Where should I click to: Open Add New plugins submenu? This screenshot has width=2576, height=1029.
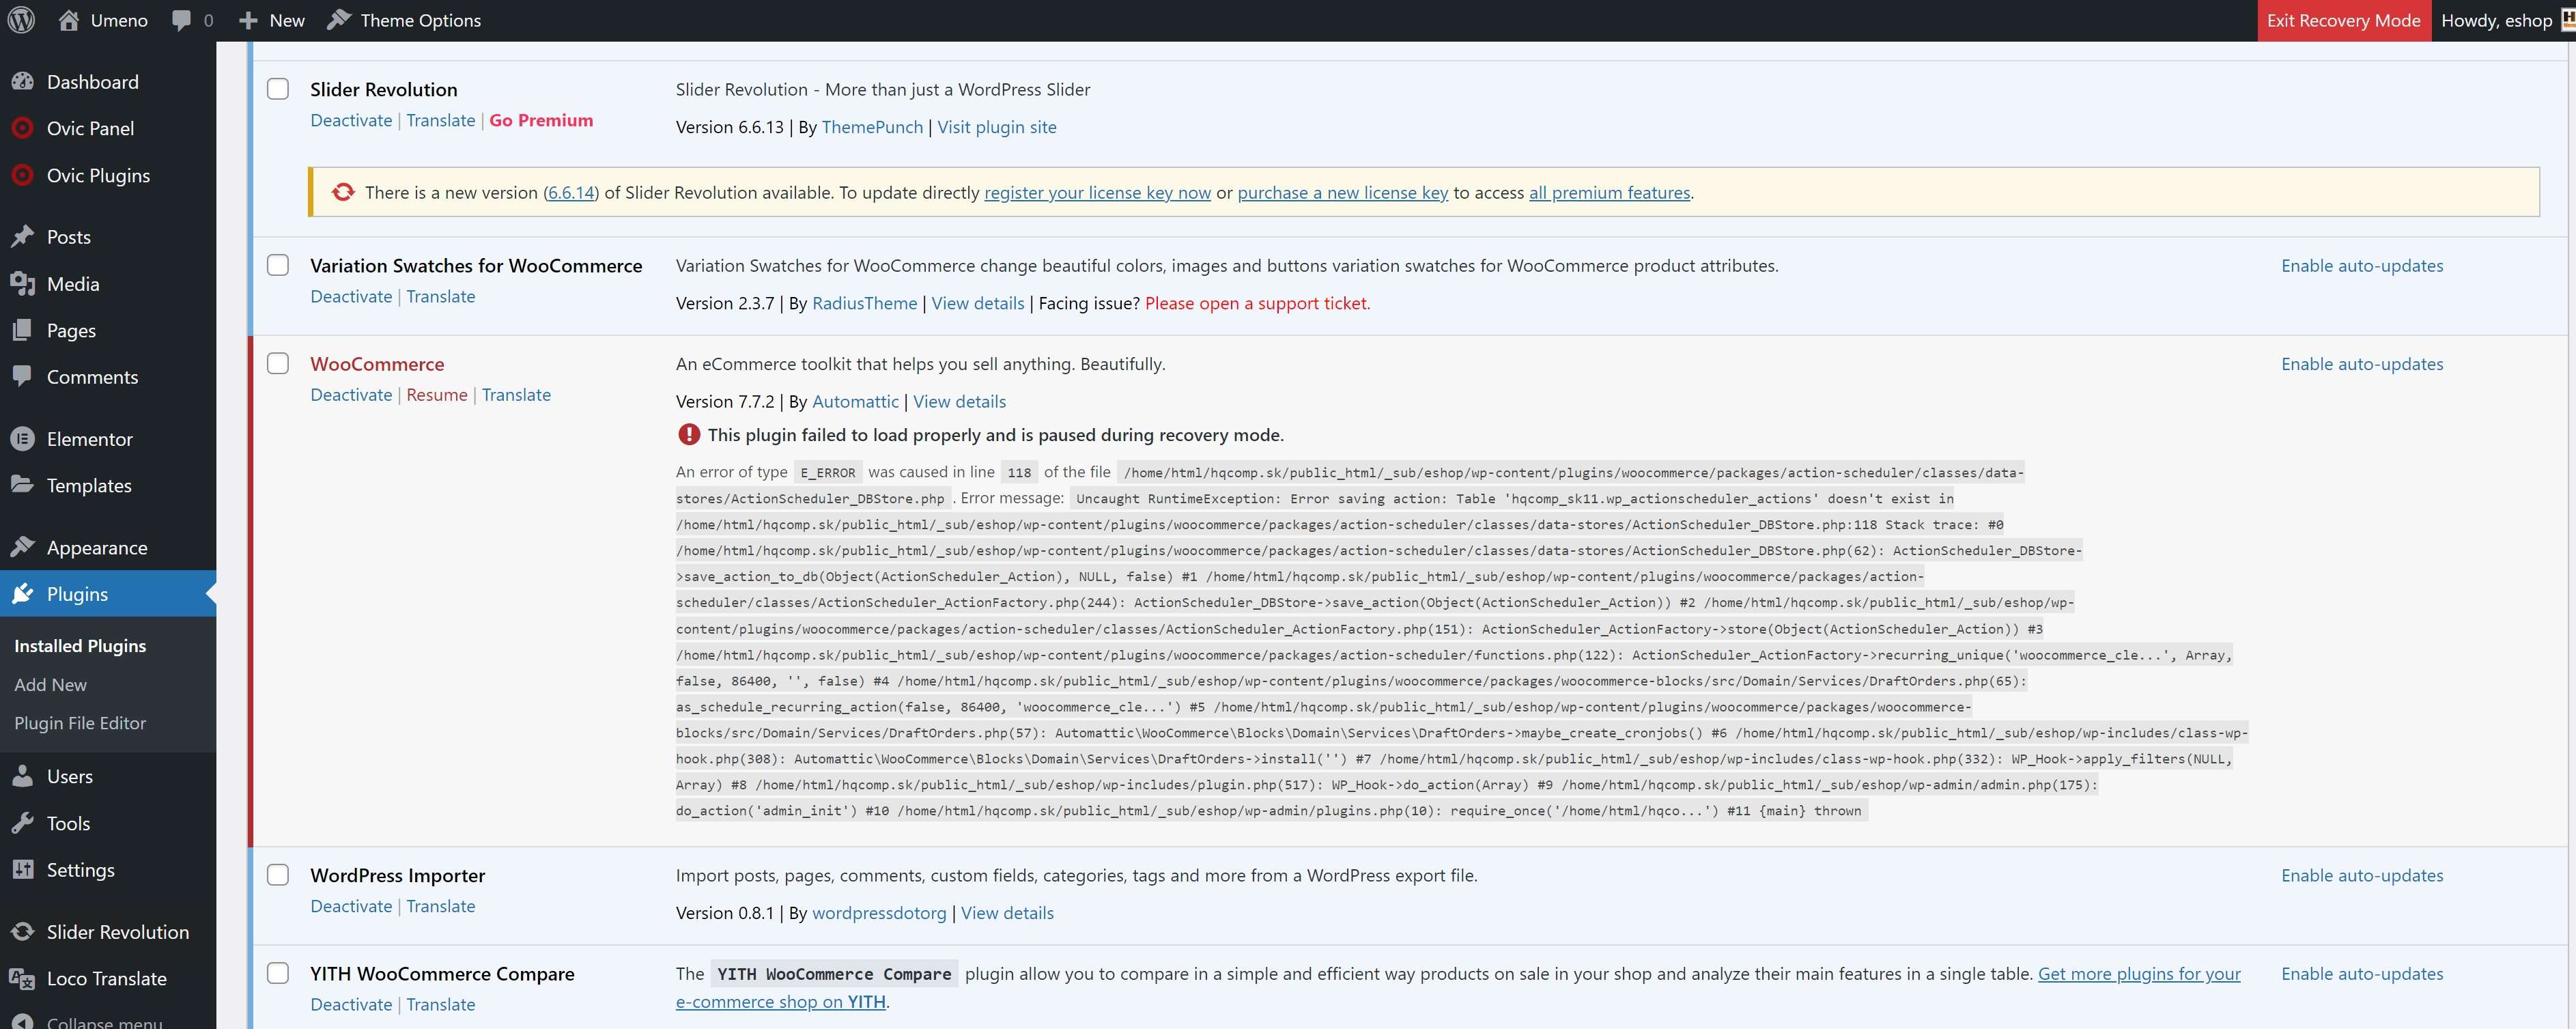[x=50, y=685]
